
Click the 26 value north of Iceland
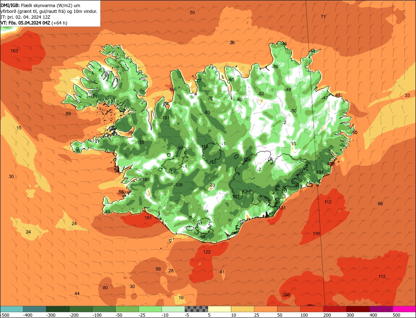point(232,42)
